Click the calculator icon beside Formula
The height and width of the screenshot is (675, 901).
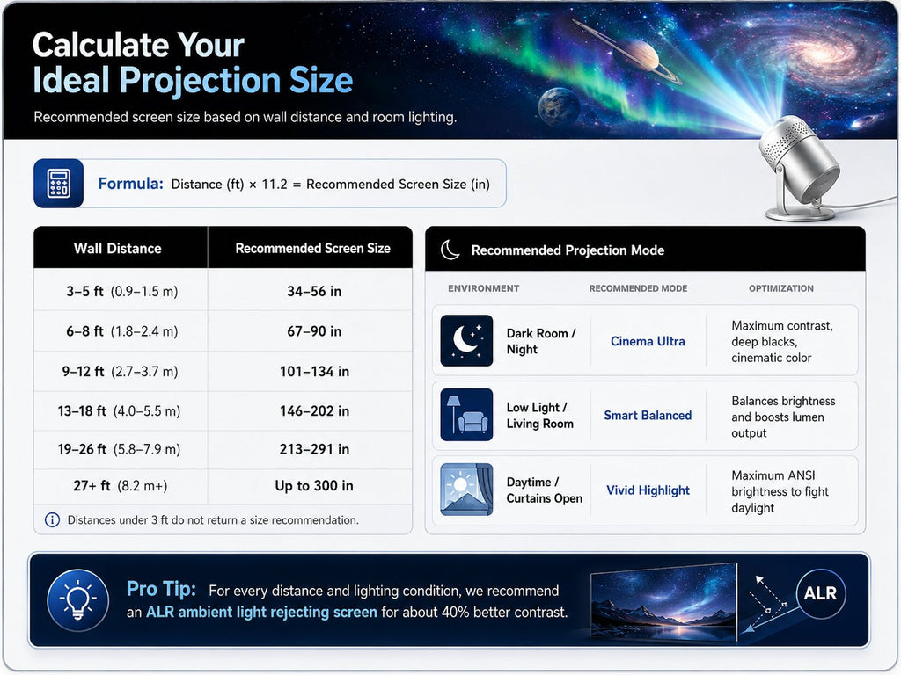click(x=59, y=184)
